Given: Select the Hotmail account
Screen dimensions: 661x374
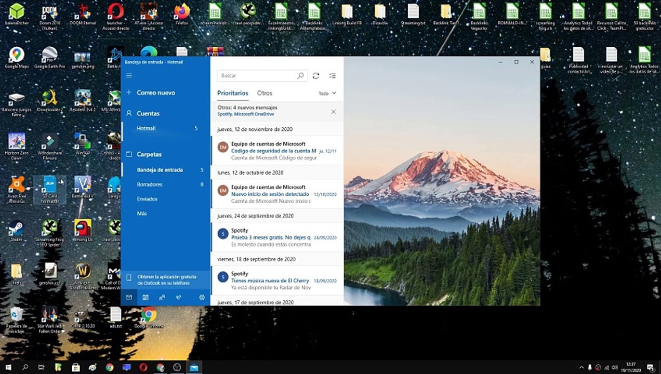Looking at the screenshot, I should pyautogui.click(x=166, y=128).
